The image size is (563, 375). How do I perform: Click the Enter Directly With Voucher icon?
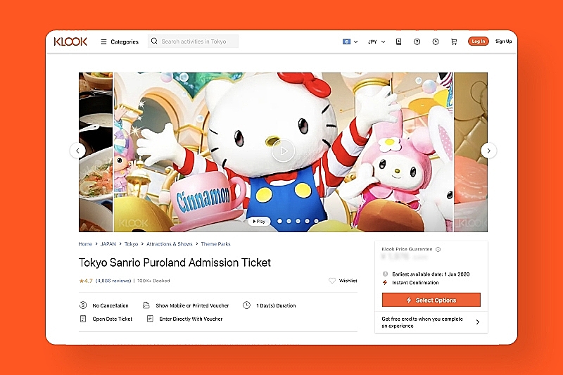pyautogui.click(x=150, y=319)
